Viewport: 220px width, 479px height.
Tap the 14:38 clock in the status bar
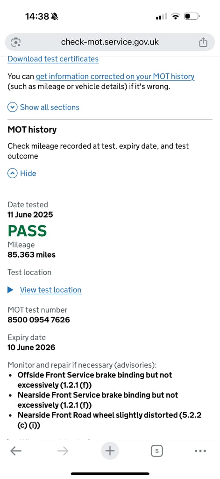pos(37,16)
